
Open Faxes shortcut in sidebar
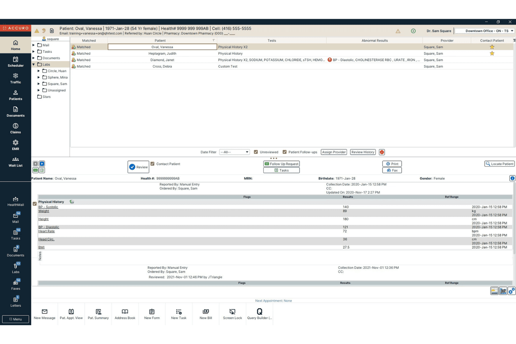coord(15,284)
